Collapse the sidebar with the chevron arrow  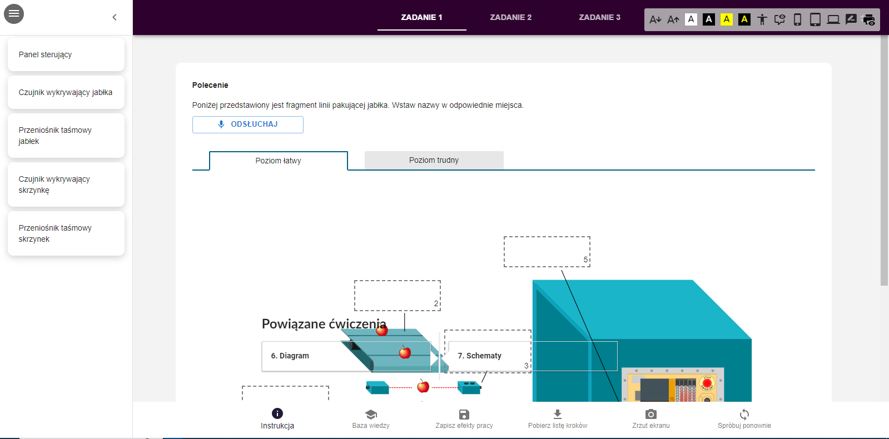tap(115, 17)
